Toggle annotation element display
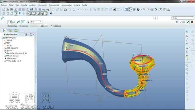Screen dimensions: 195x110 point(45,13)
